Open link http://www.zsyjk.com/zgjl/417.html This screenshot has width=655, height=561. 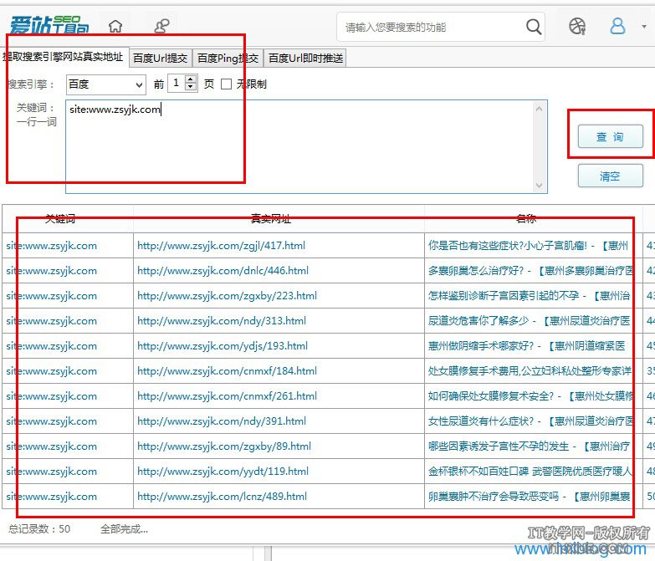pos(221,246)
